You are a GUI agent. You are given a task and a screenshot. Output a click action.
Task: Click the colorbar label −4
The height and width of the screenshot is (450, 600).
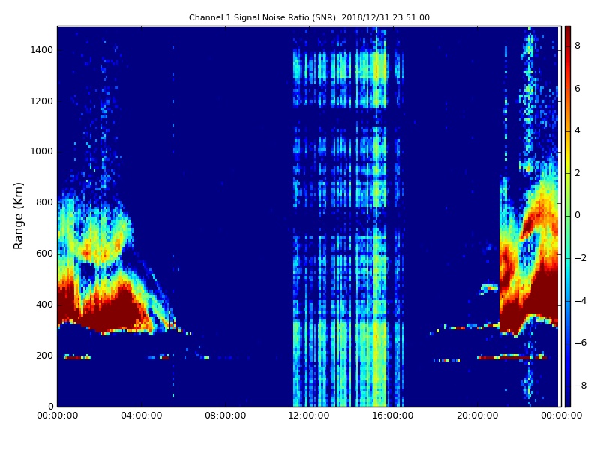click(x=580, y=301)
